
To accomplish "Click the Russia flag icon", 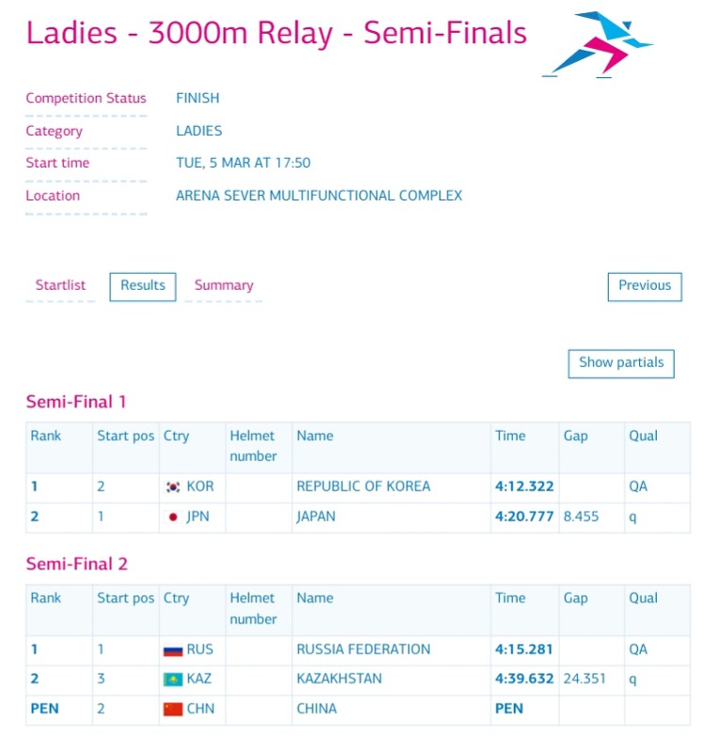I will [x=173, y=650].
